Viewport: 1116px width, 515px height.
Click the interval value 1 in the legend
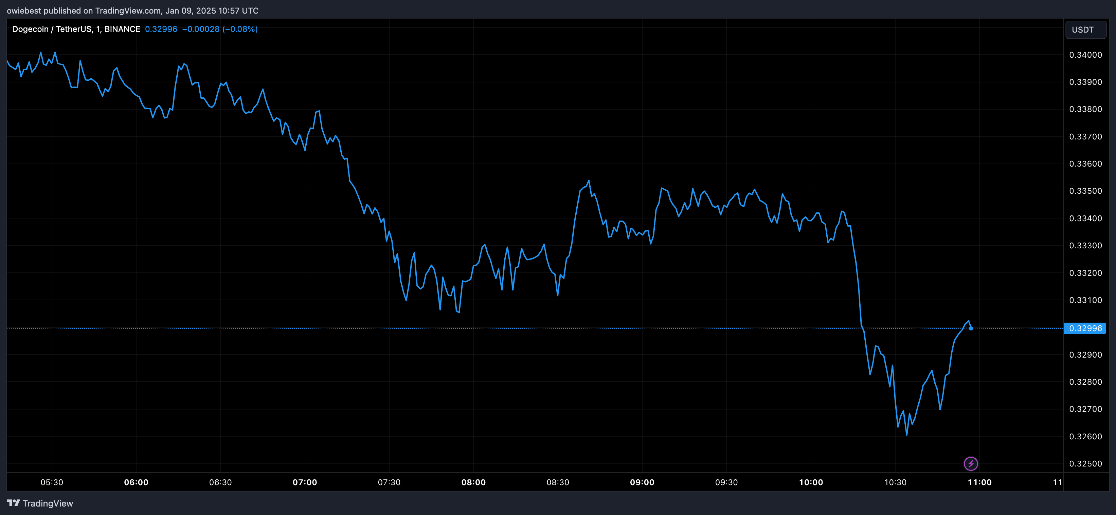(99, 28)
